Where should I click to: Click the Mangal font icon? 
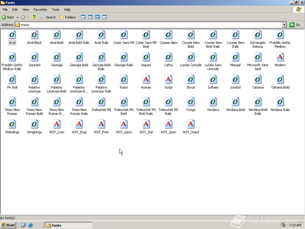[x=235, y=57]
